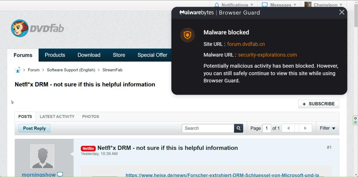Viewport: 358px width, 177px height.
Task: Open the Store menu item
Action: pyautogui.click(x=119, y=55)
